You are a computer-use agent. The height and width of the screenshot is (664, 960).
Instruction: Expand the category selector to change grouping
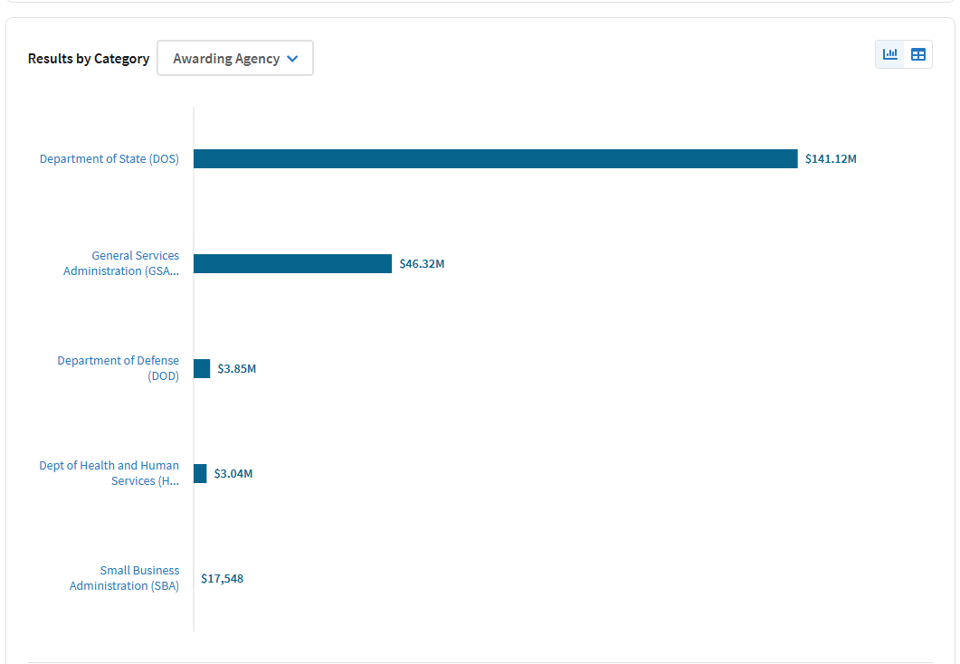point(234,58)
